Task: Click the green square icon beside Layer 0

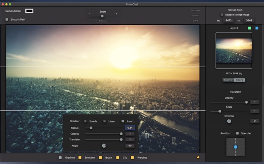Action: click(x=250, y=28)
